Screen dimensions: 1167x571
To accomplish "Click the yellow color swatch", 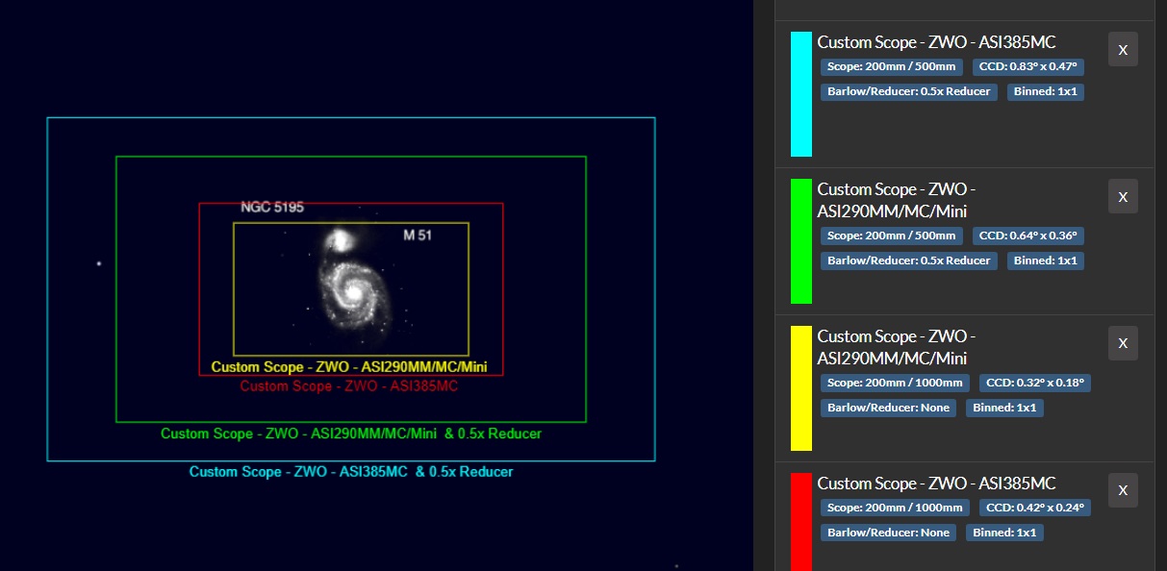I will [801, 388].
